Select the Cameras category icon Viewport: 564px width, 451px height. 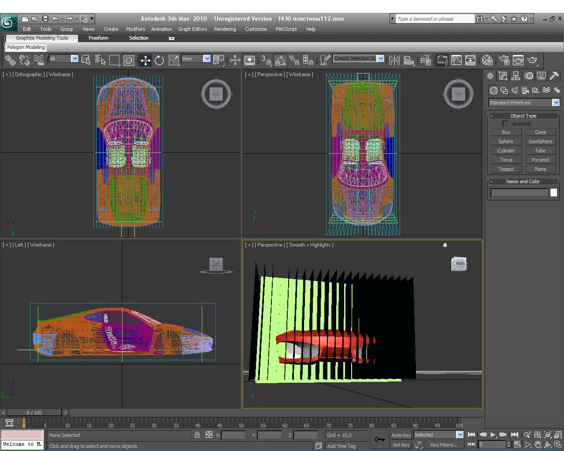point(525,90)
